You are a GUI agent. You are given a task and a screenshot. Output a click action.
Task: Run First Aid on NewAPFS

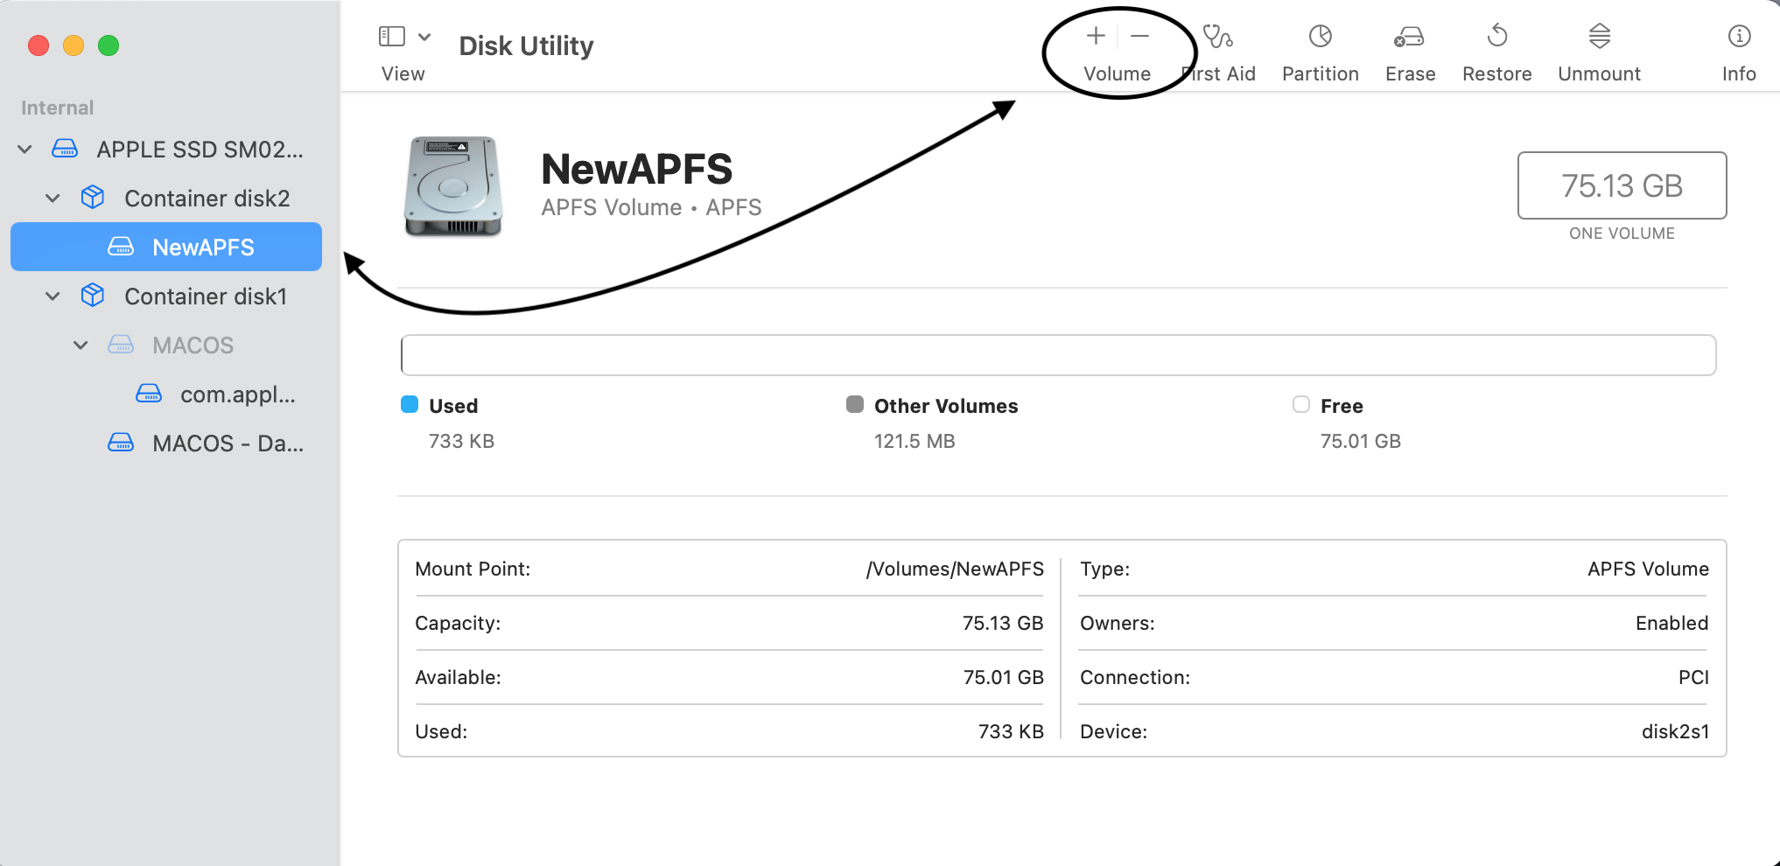click(x=1218, y=37)
